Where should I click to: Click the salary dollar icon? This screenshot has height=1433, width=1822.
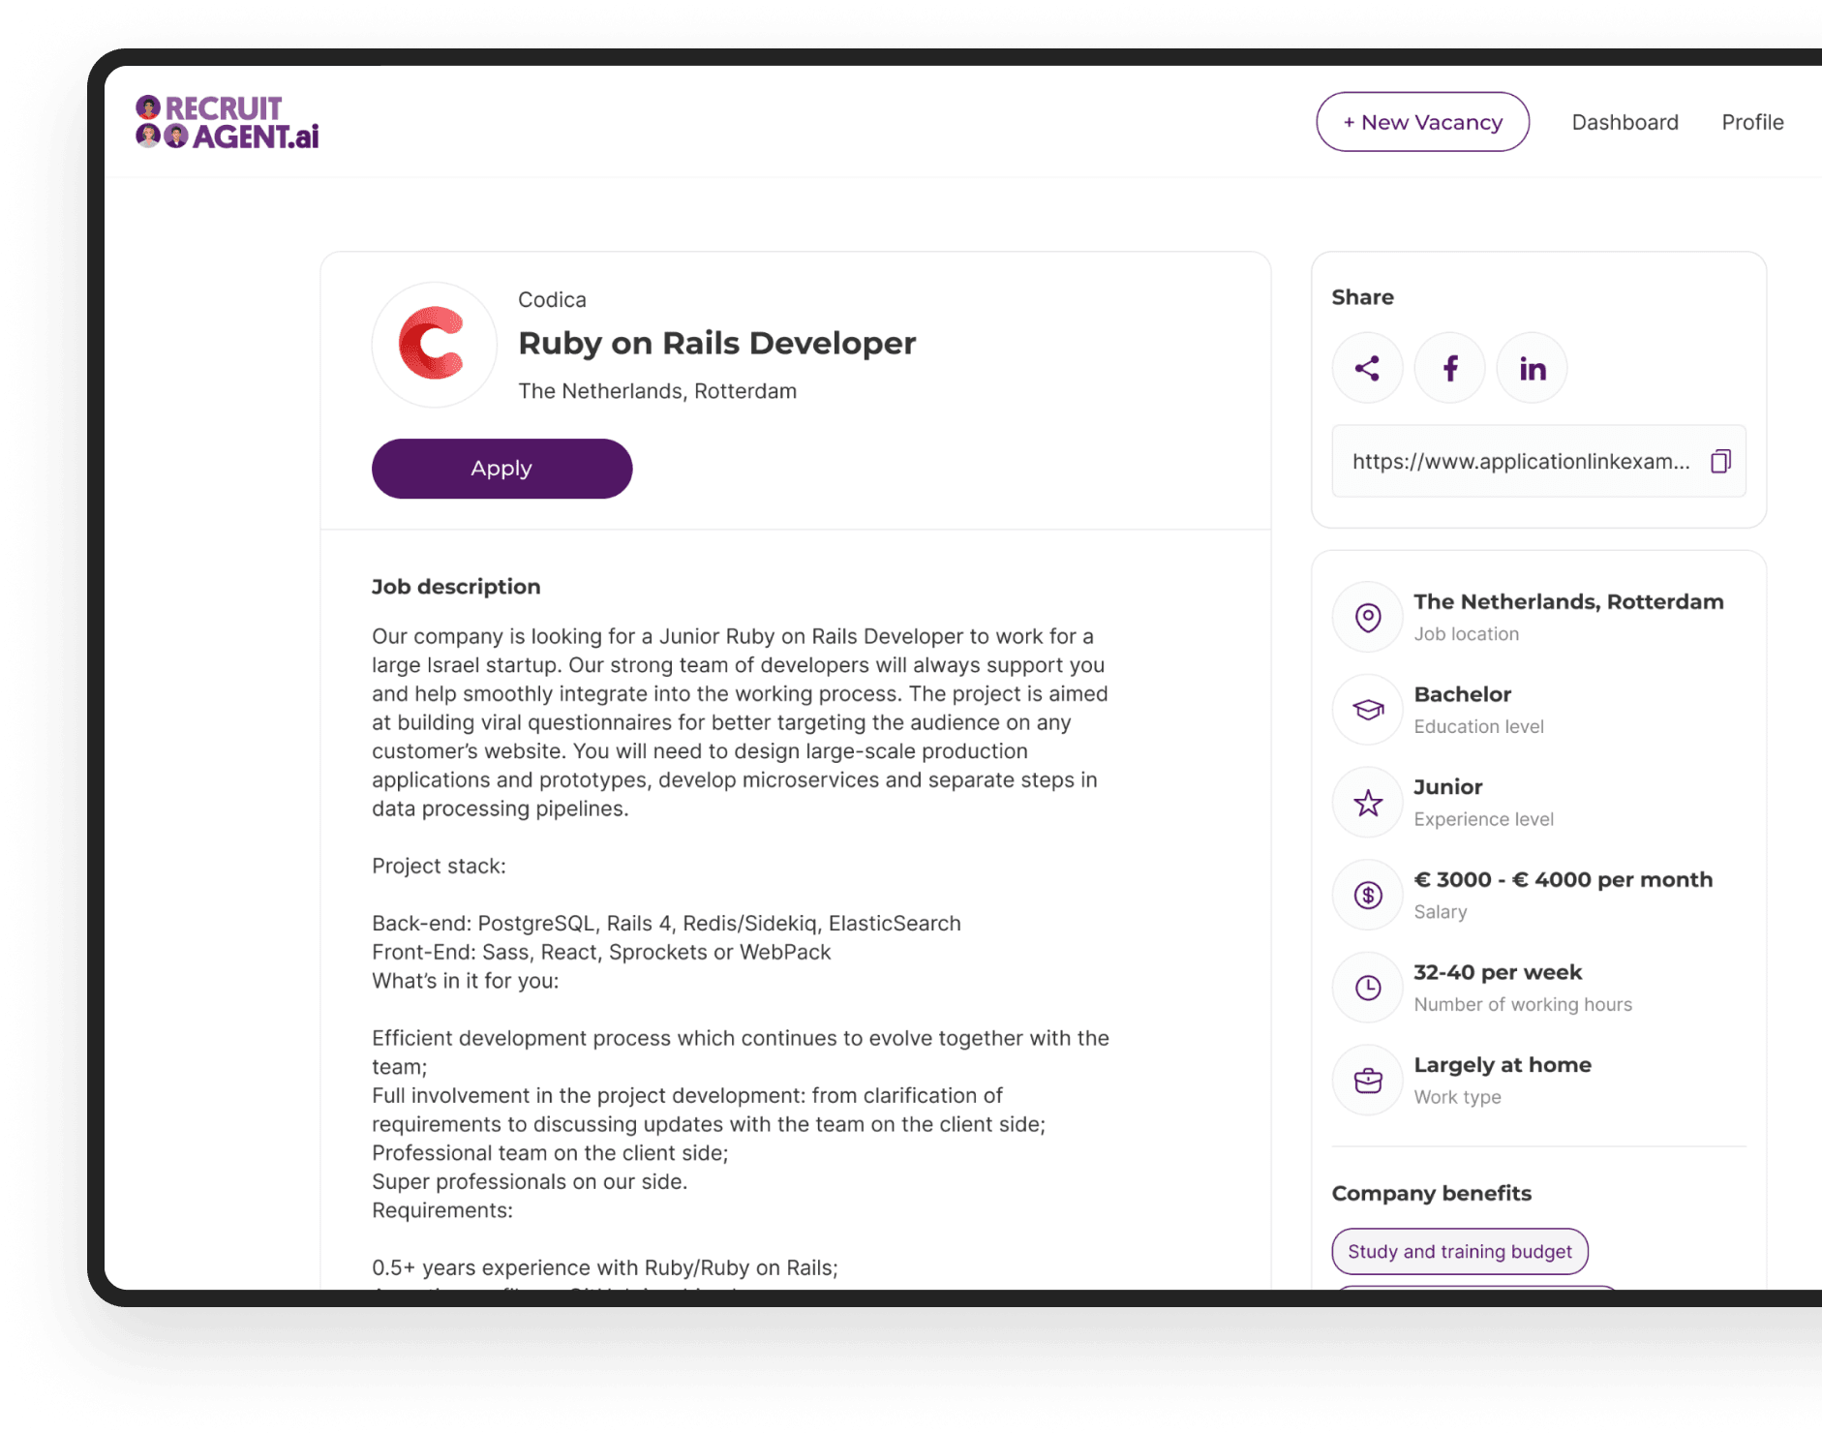tap(1367, 895)
